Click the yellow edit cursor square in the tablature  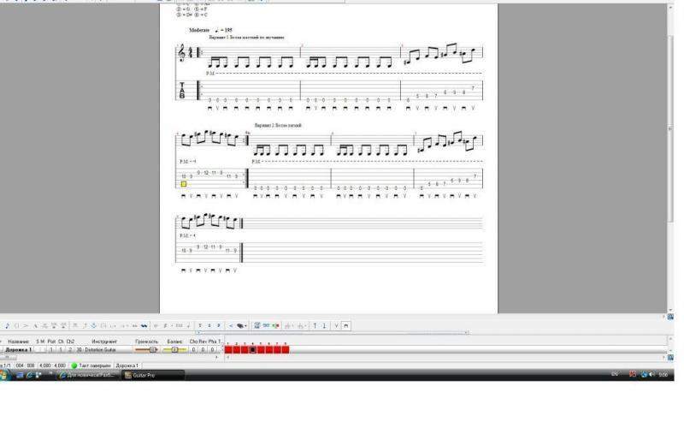tap(184, 184)
